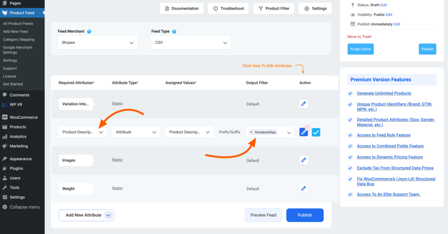Viewport: 448px width, 234px height.
Task: Click the Feed Type help icon
Action: (174, 31)
